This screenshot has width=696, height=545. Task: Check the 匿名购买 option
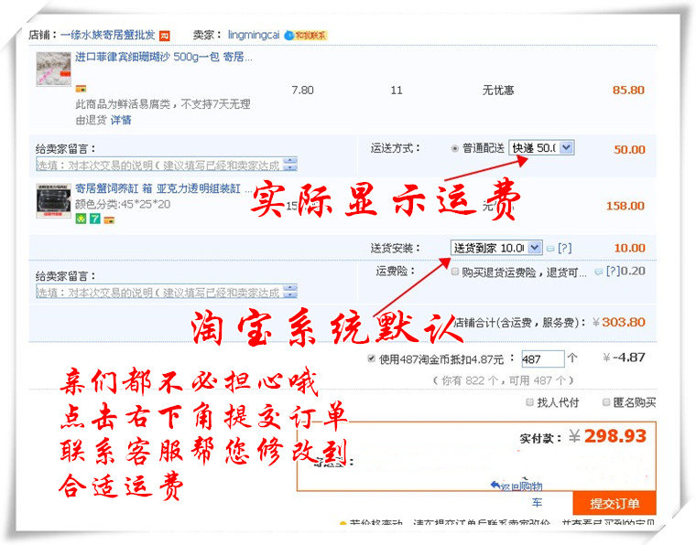[x=606, y=402]
